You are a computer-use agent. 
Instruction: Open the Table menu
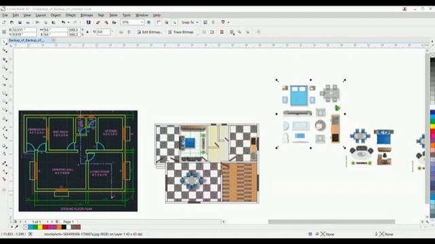(x=114, y=15)
